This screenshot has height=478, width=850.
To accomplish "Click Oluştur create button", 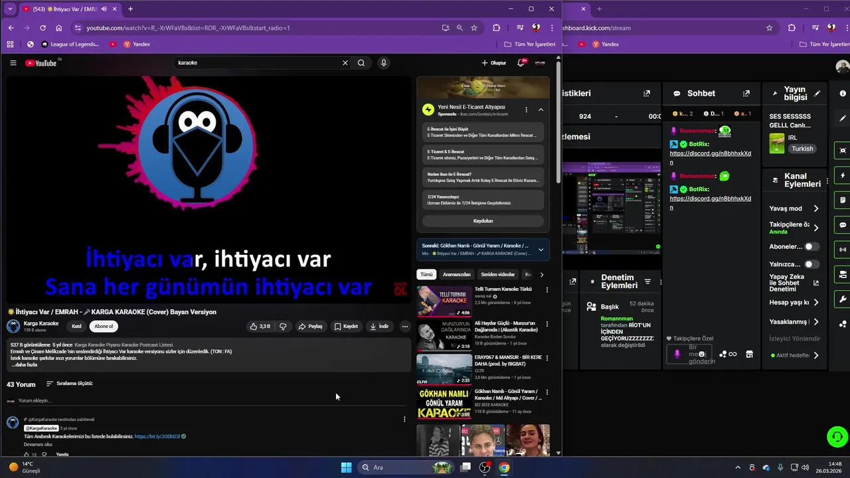I will coord(494,63).
